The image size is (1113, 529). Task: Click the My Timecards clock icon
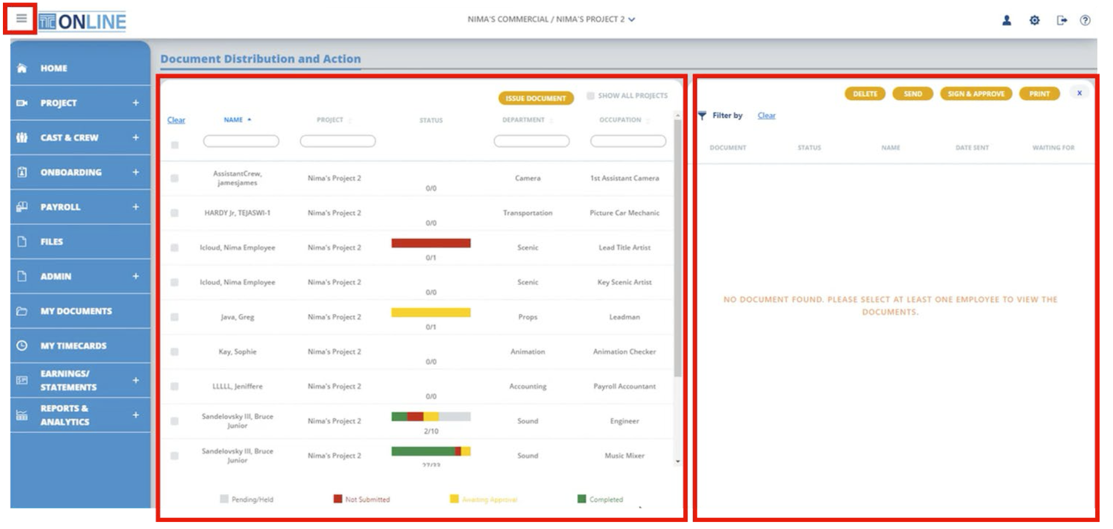pos(22,345)
